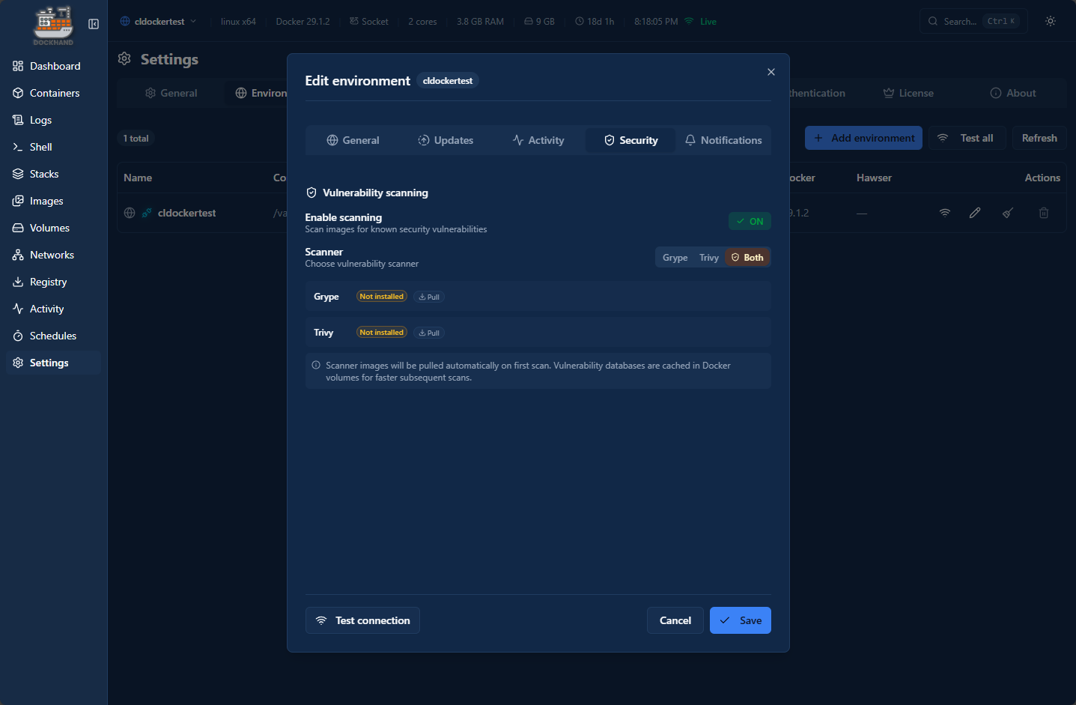Open the cldockertest environment switcher dropdown
The height and width of the screenshot is (705, 1076).
coord(158,21)
